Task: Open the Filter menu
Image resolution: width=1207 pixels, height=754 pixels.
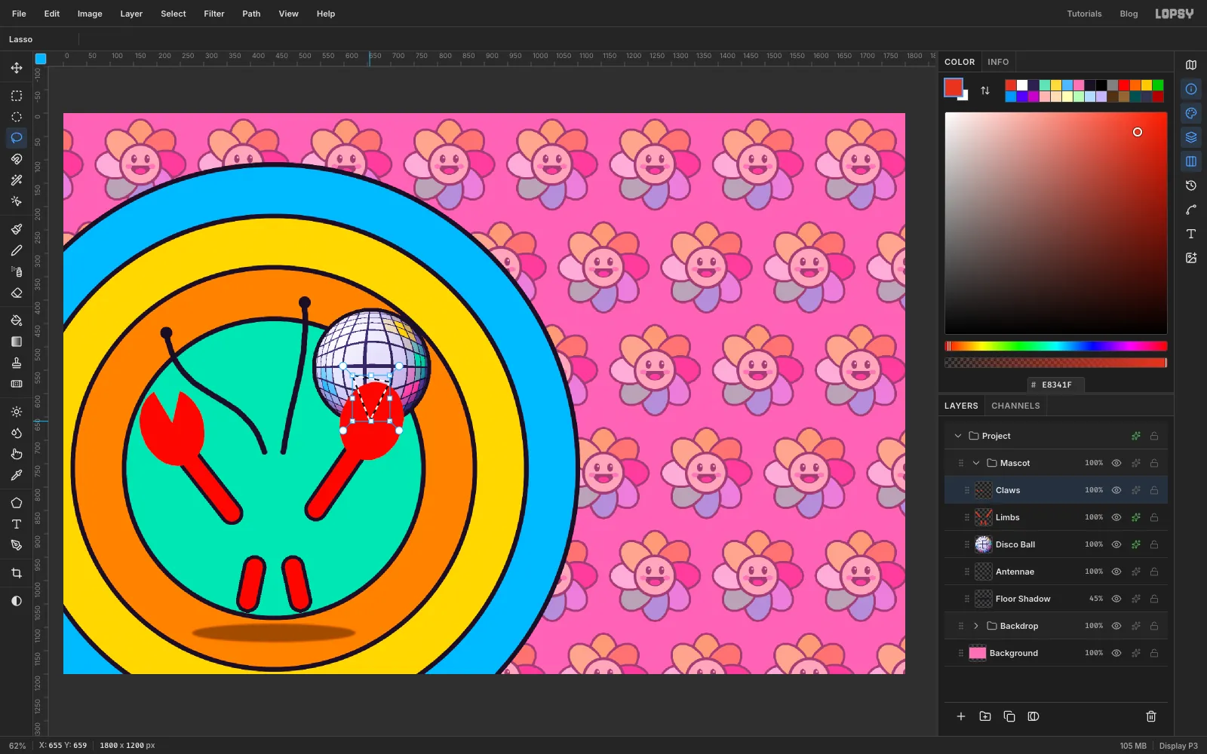Action: coord(214,14)
